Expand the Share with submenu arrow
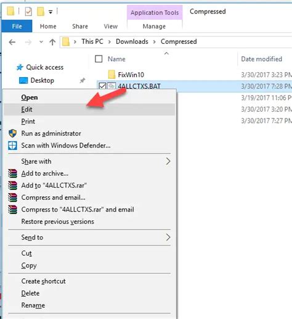This screenshot has width=292, height=319. point(168,161)
